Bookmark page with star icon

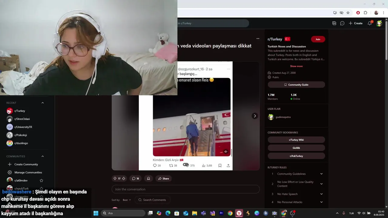348,13
